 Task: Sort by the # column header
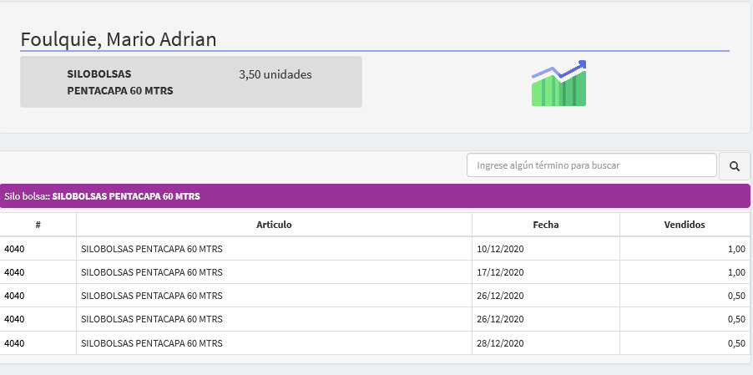point(38,225)
